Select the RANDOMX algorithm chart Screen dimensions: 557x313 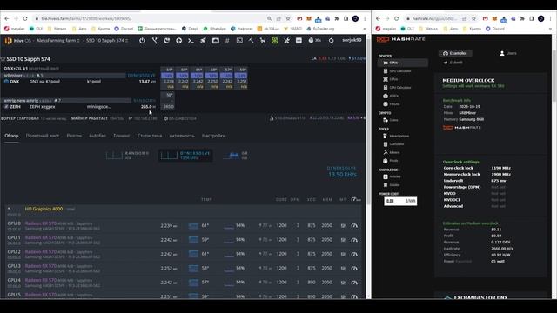pyautogui.click(x=128, y=155)
